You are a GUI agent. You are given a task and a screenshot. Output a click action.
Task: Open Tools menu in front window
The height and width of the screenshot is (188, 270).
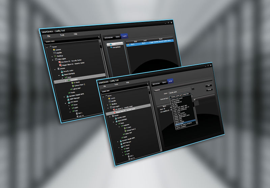point(116,84)
